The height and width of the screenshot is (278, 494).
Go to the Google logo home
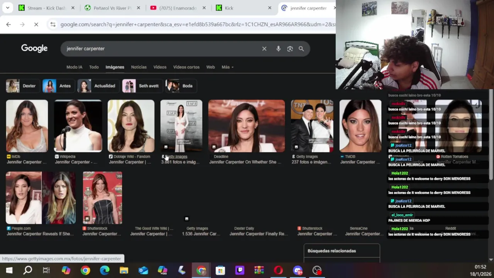pos(34,48)
